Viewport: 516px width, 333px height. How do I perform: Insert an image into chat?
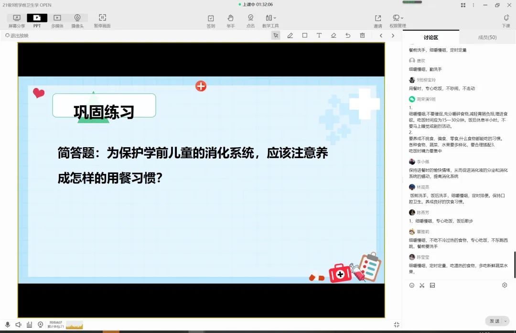coord(432,285)
